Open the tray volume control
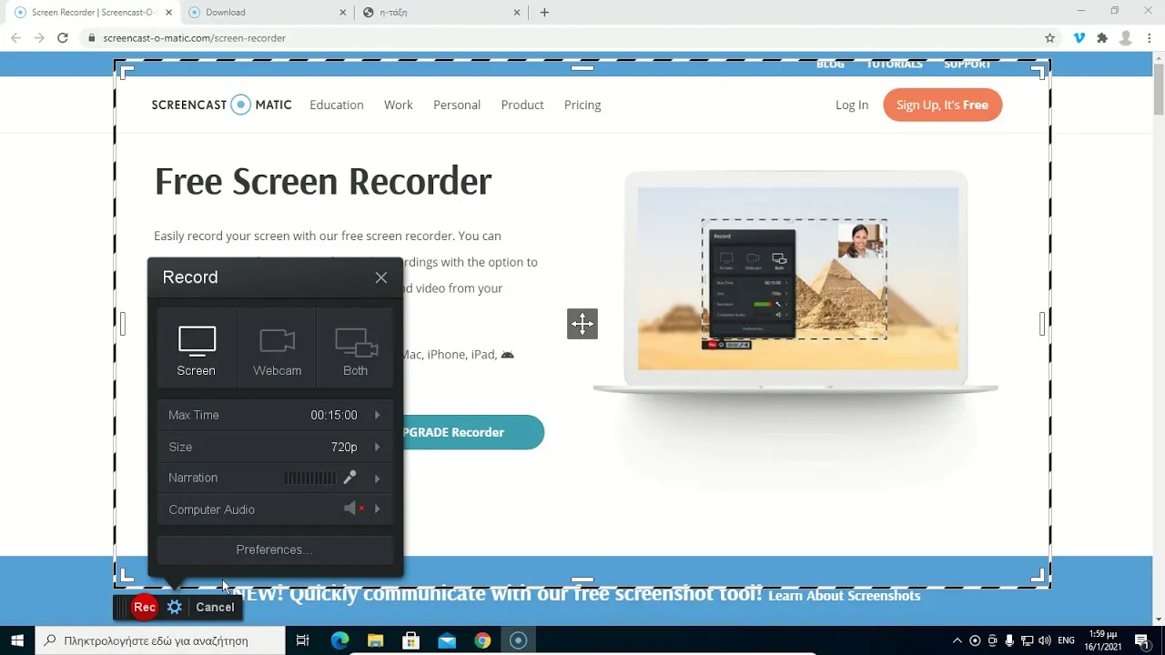The width and height of the screenshot is (1165, 655). 1044,640
